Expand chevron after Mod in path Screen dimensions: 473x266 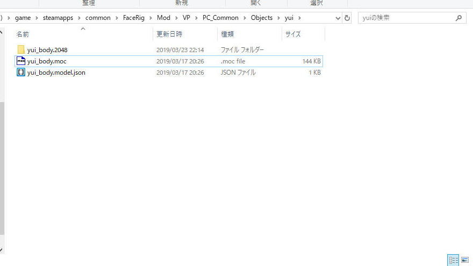click(176, 18)
